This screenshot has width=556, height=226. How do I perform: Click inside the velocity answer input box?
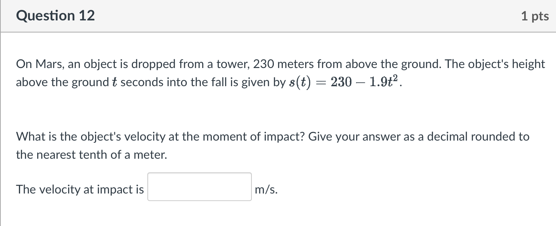(x=199, y=187)
